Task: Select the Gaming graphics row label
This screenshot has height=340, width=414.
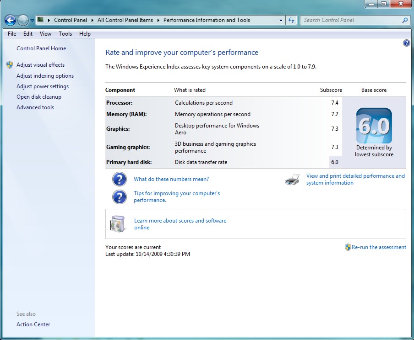Action: click(128, 147)
